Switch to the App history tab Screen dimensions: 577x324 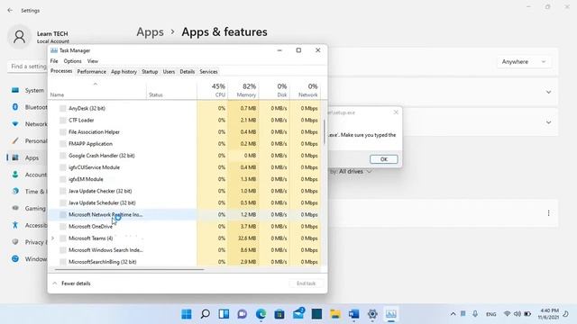pyautogui.click(x=124, y=72)
